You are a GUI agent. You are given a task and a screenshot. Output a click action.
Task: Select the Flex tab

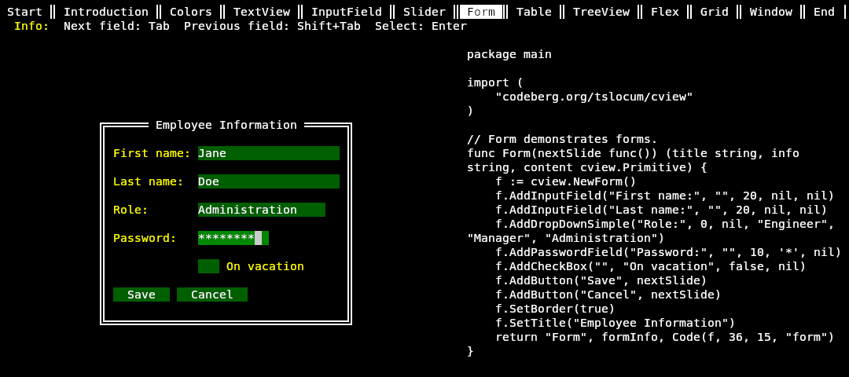tap(664, 12)
